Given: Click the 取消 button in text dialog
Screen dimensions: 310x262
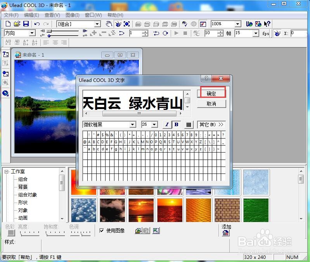Looking at the screenshot, I should click(211, 104).
